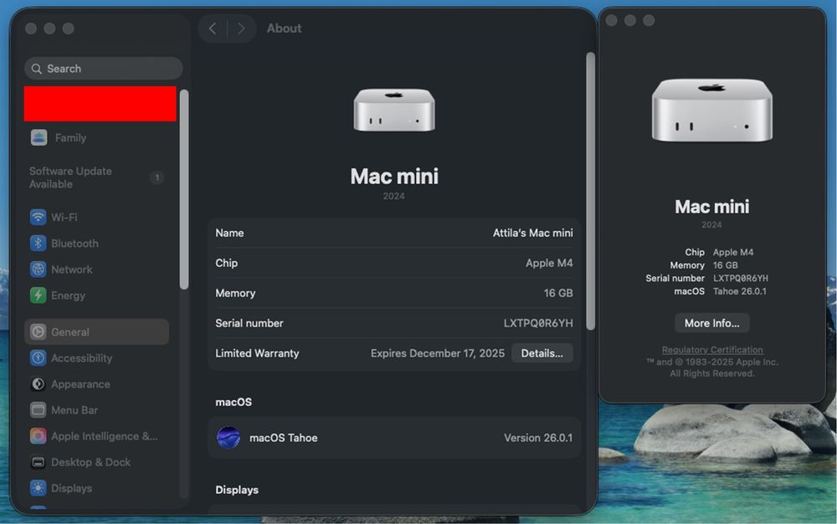The image size is (837, 524).
Task: Click the Apple M4 chip value in Settings
Action: pos(549,263)
